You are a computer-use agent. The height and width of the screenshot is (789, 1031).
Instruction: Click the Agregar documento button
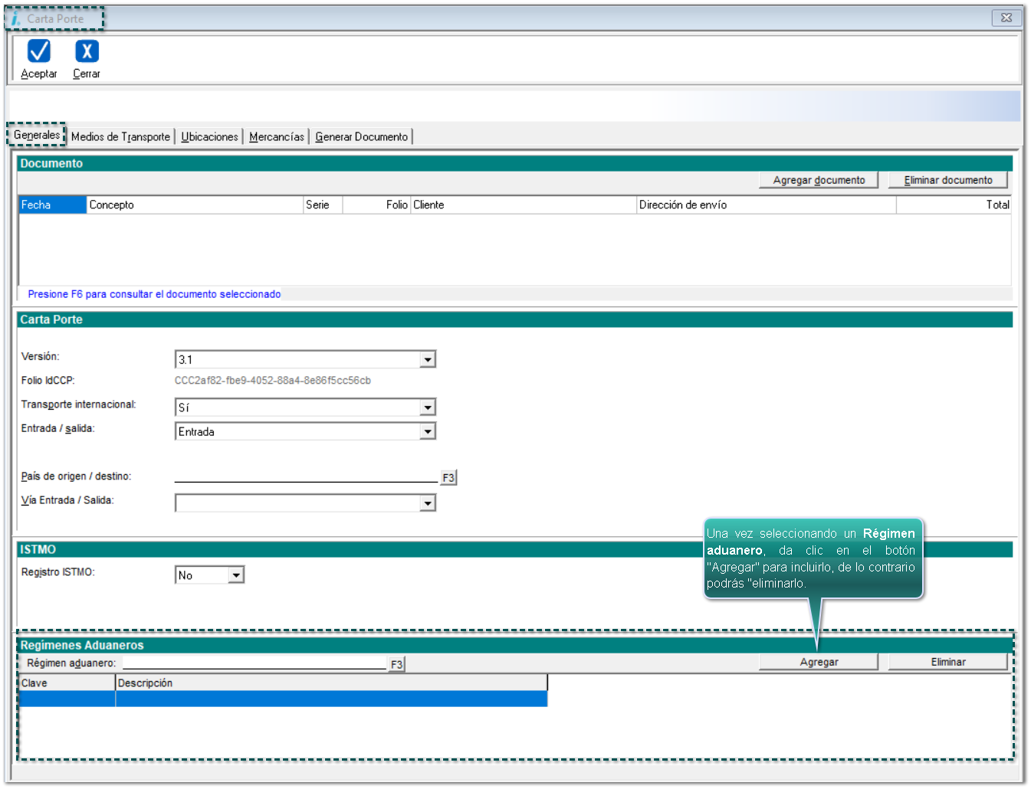pos(819,180)
